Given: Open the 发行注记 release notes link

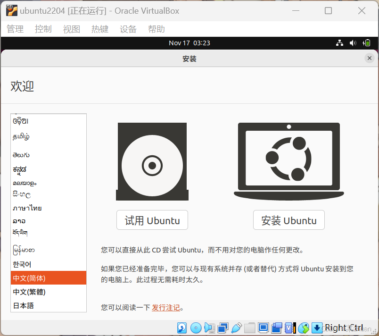Looking at the screenshot, I should point(166,308).
